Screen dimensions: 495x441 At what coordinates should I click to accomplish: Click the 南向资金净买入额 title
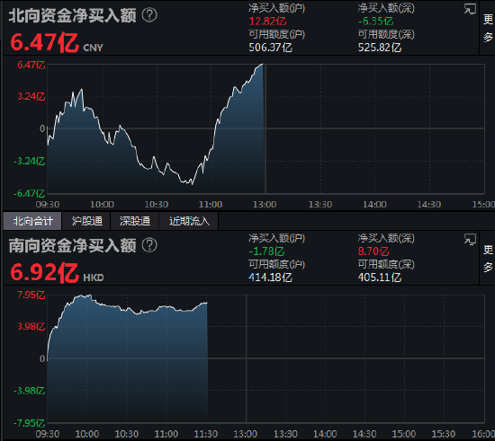(72, 246)
